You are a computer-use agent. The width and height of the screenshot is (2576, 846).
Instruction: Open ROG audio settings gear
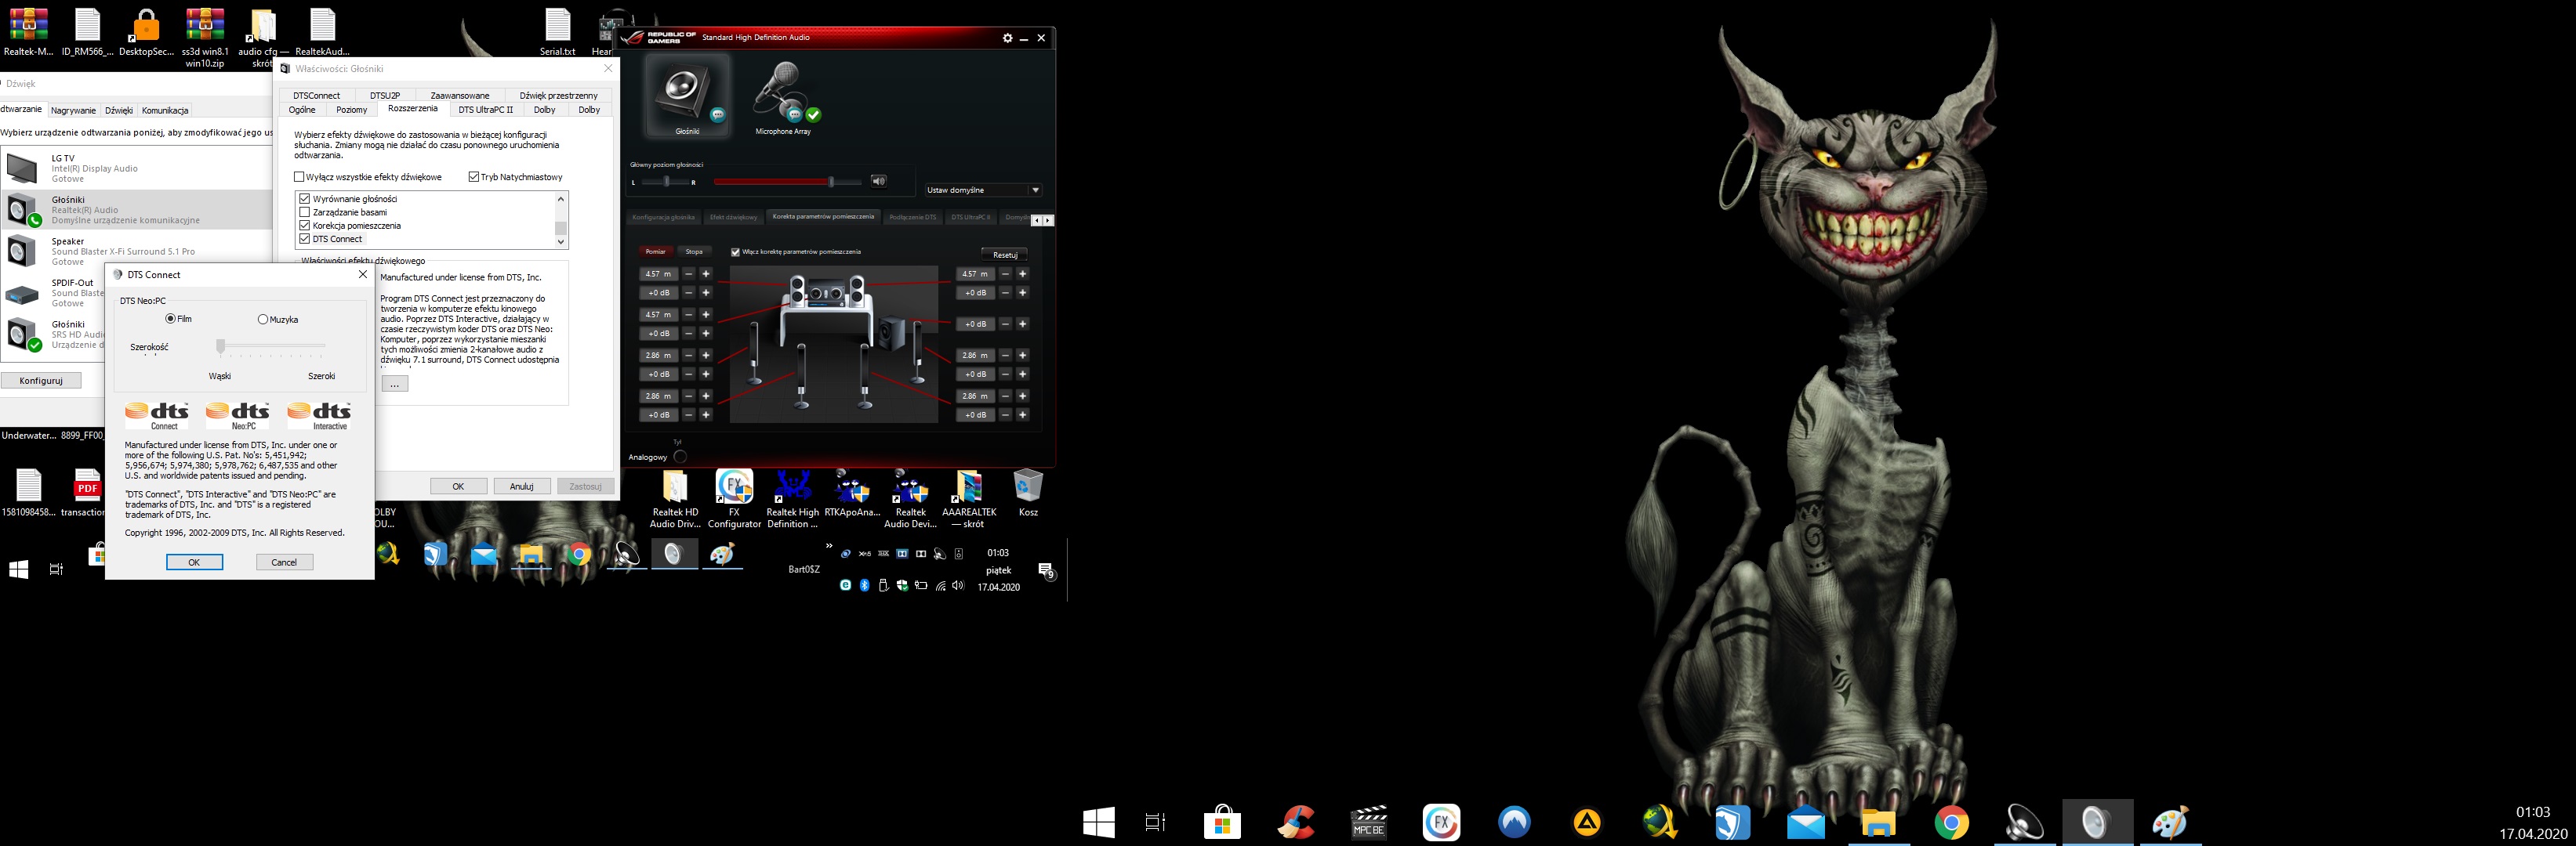[x=1007, y=38]
